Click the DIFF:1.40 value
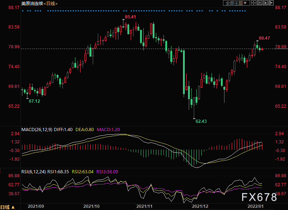The height and width of the screenshot is (210, 288). click(x=63, y=130)
